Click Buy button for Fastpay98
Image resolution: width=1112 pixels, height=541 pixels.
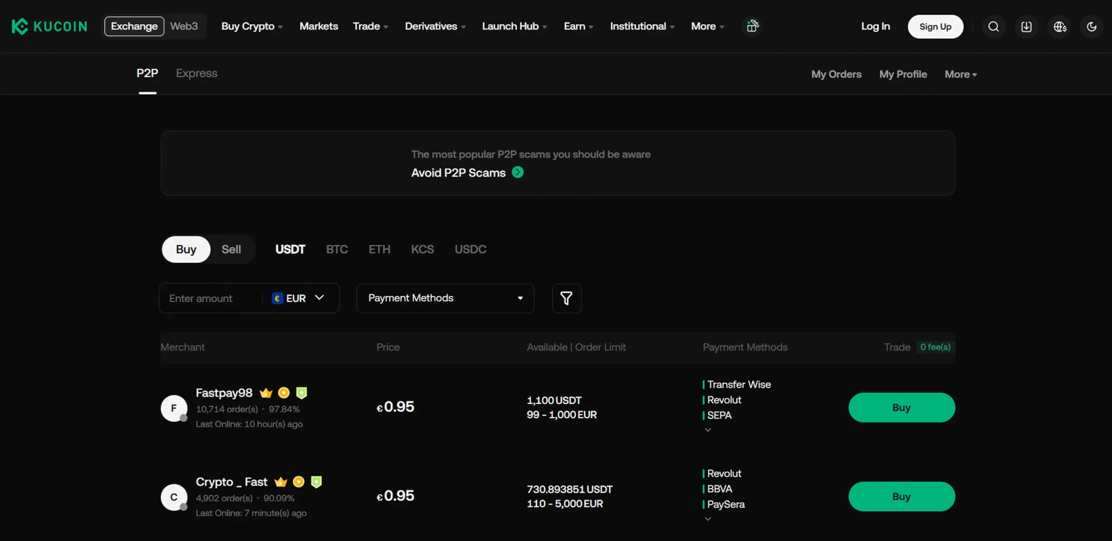tap(902, 408)
